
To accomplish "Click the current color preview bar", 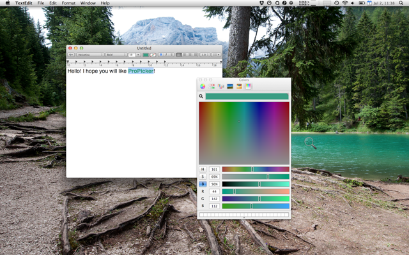I will pyautogui.click(x=247, y=96).
